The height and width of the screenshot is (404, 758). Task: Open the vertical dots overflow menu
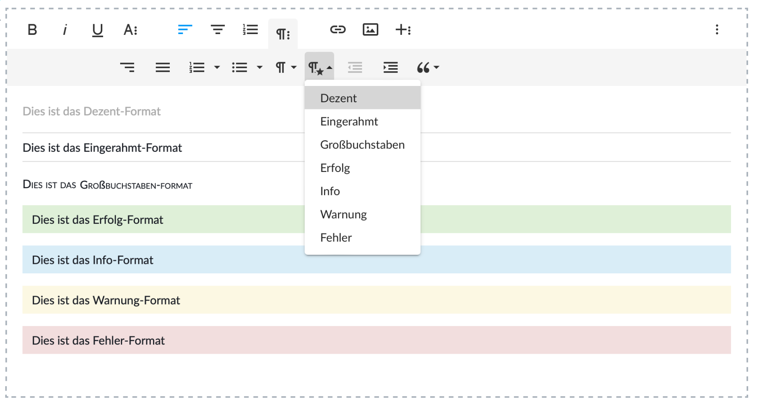pyautogui.click(x=717, y=30)
